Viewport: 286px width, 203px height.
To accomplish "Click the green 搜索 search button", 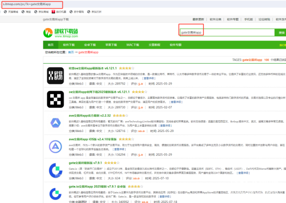I will [x=281, y=33].
